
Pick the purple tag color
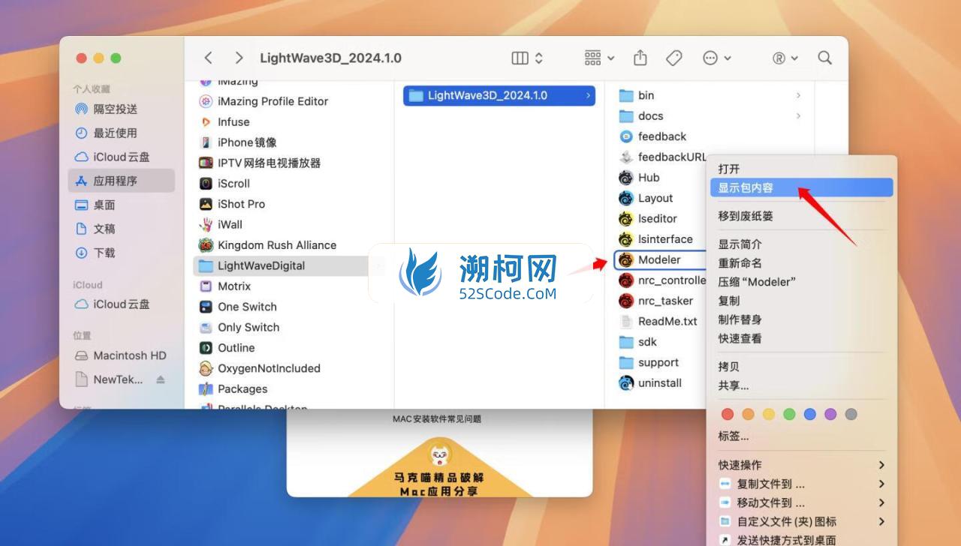(830, 414)
